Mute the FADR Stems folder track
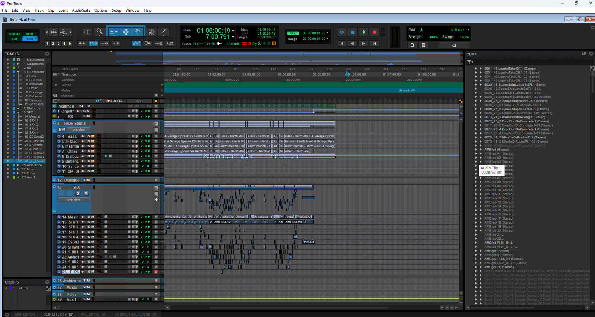 (64, 129)
